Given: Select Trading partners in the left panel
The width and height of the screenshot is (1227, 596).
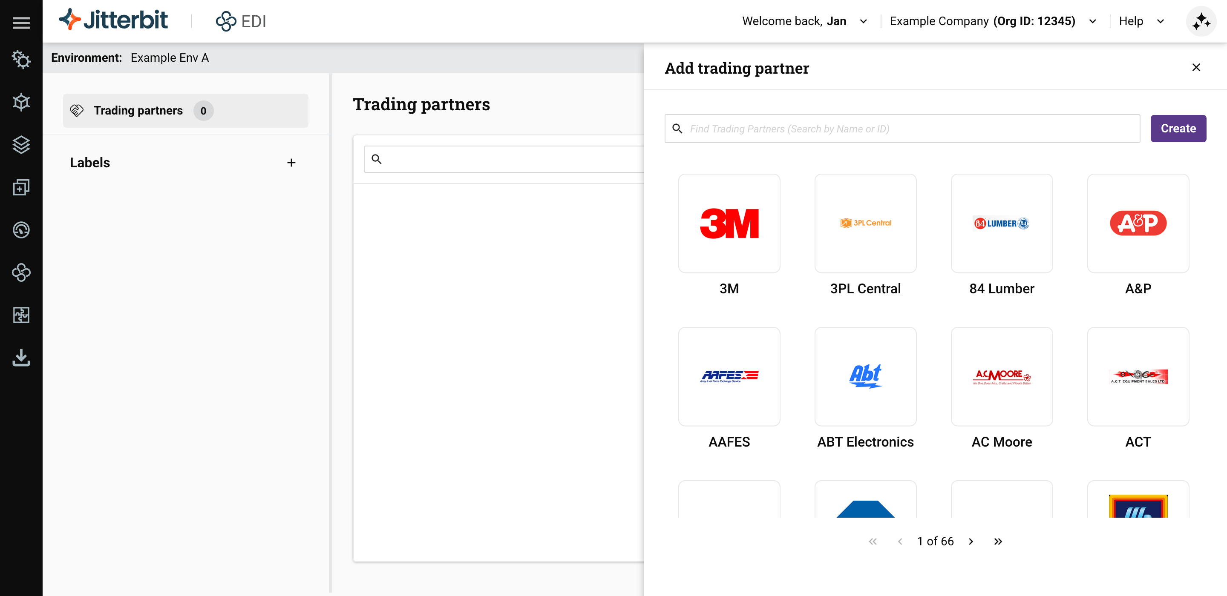Looking at the screenshot, I should pyautogui.click(x=138, y=110).
